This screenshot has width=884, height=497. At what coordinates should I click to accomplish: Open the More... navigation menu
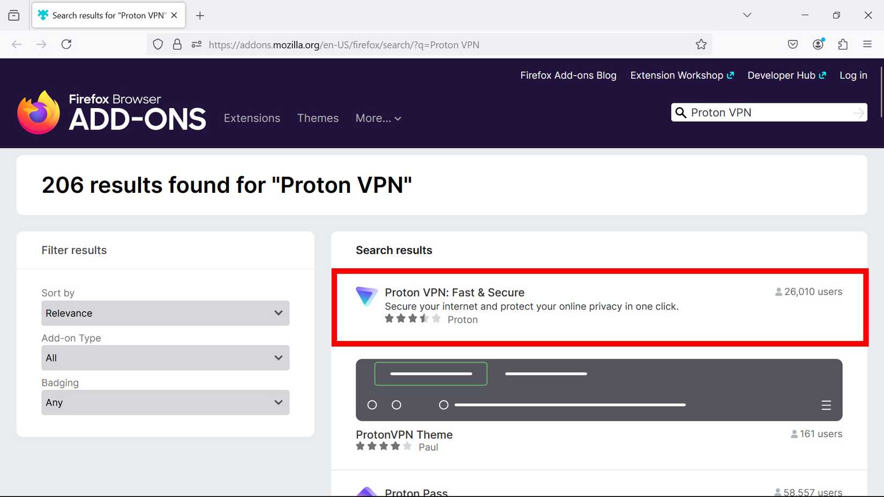click(378, 118)
